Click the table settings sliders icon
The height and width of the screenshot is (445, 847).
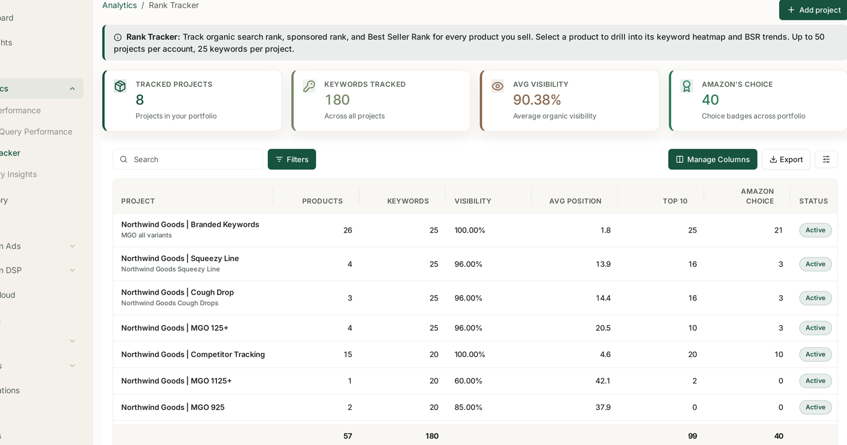[826, 159]
